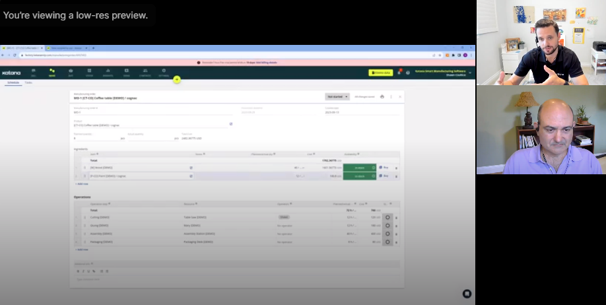Select No operator field for Packaging (DEMO)

pyautogui.click(x=285, y=242)
